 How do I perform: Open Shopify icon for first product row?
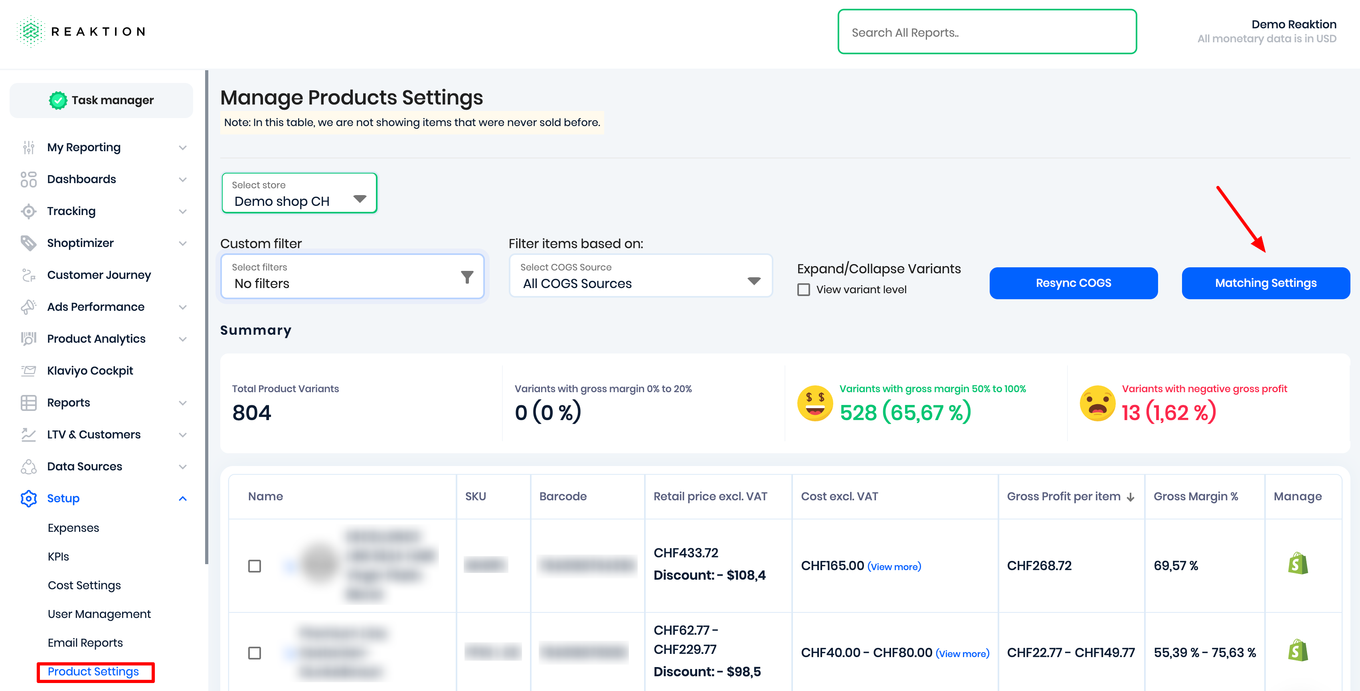pyautogui.click(x=1298, y=564)
